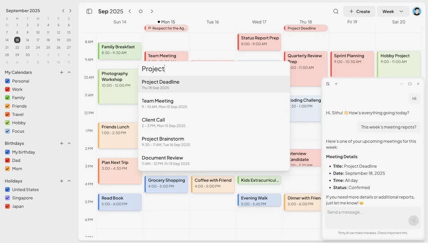Toggle the Focus calendar checkbox
428x243 pixels.
point(7,131)
